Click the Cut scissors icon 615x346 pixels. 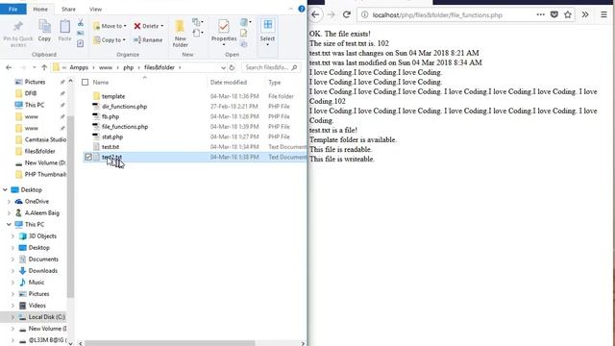81,23
